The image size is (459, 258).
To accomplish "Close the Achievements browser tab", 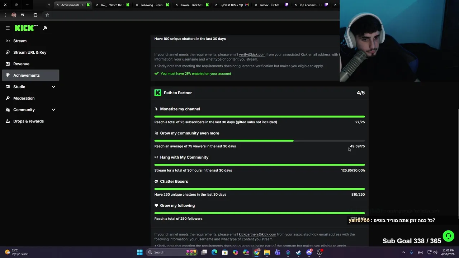I will click(57, 5).
